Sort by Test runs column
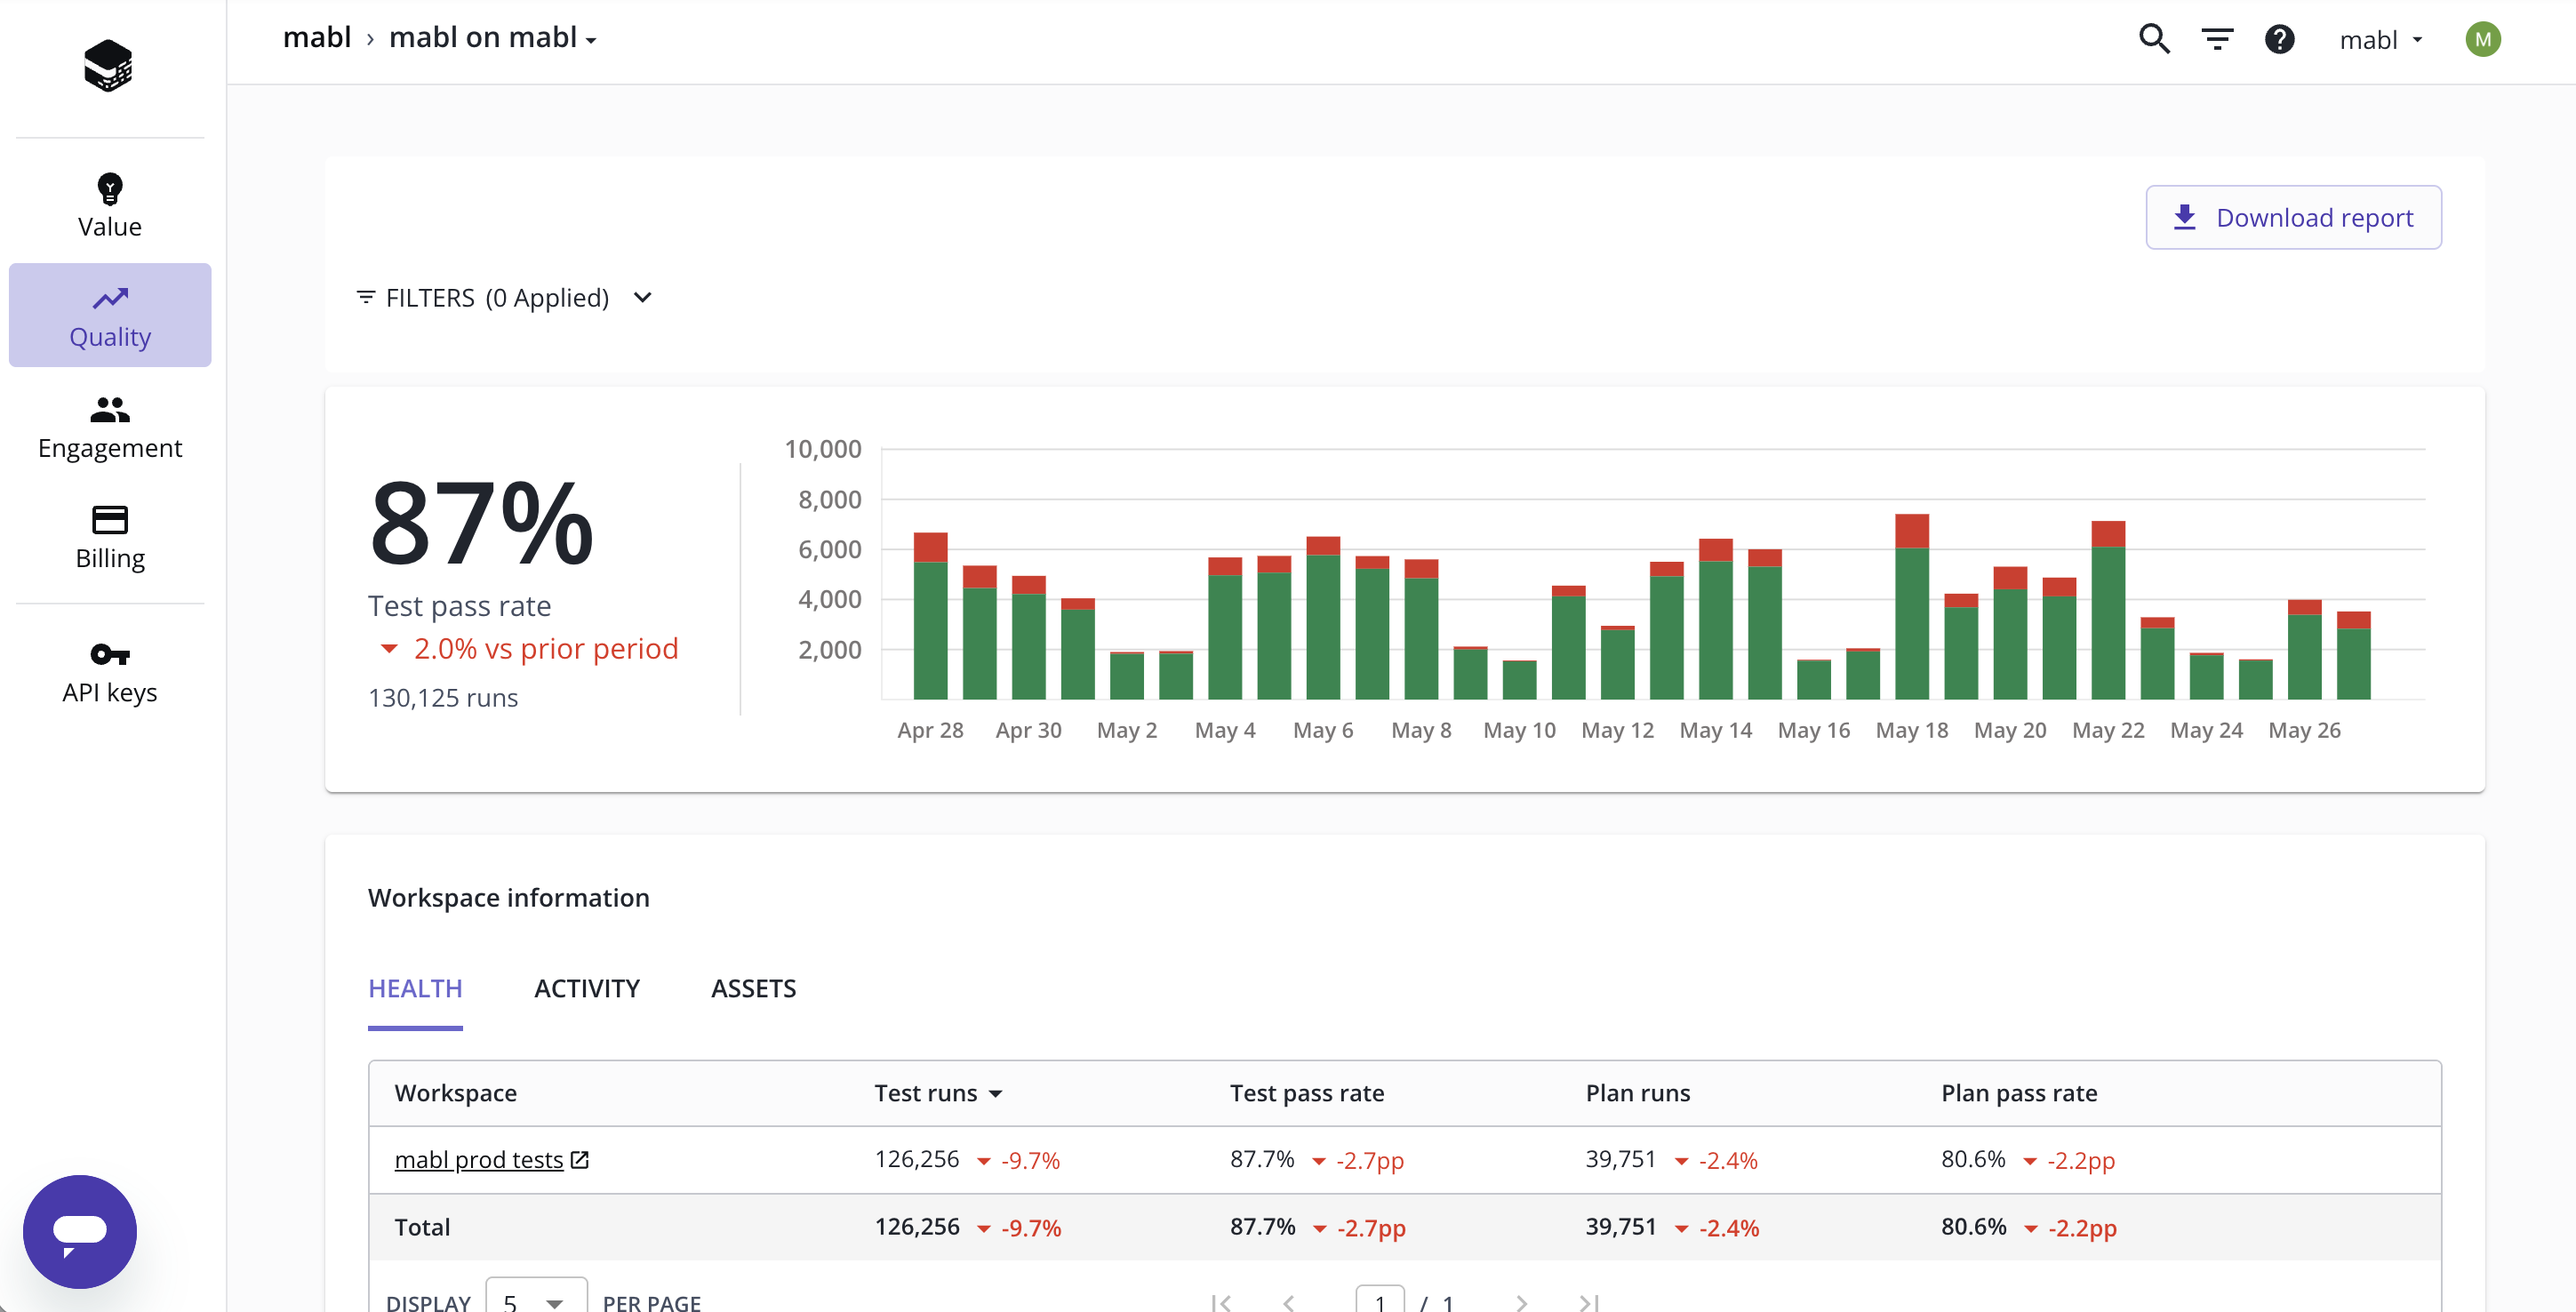Screen dimensions: 2576x1312 point(938,1093)
